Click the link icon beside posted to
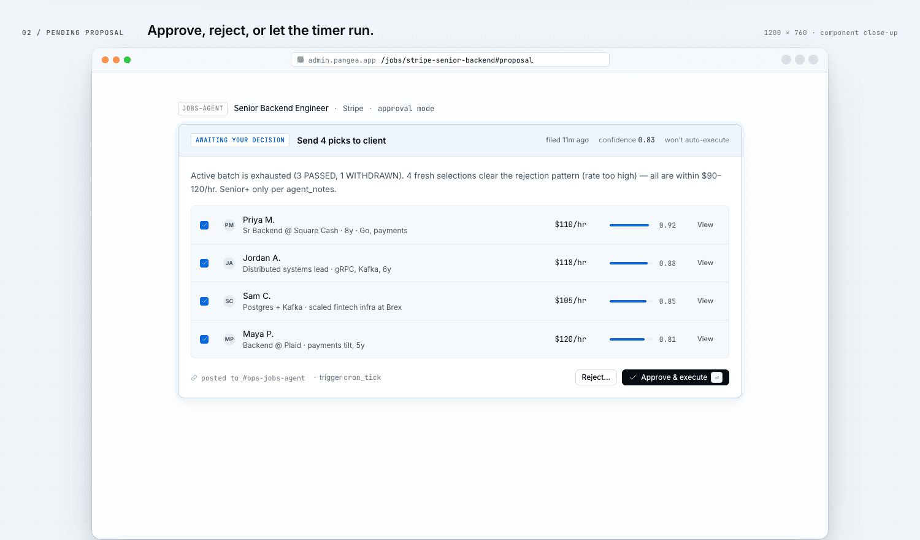The width and height of the screenshot is (920, 540). 194,378
